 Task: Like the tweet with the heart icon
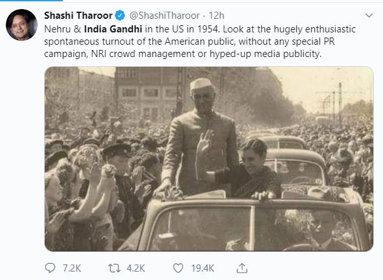(178, 268)
